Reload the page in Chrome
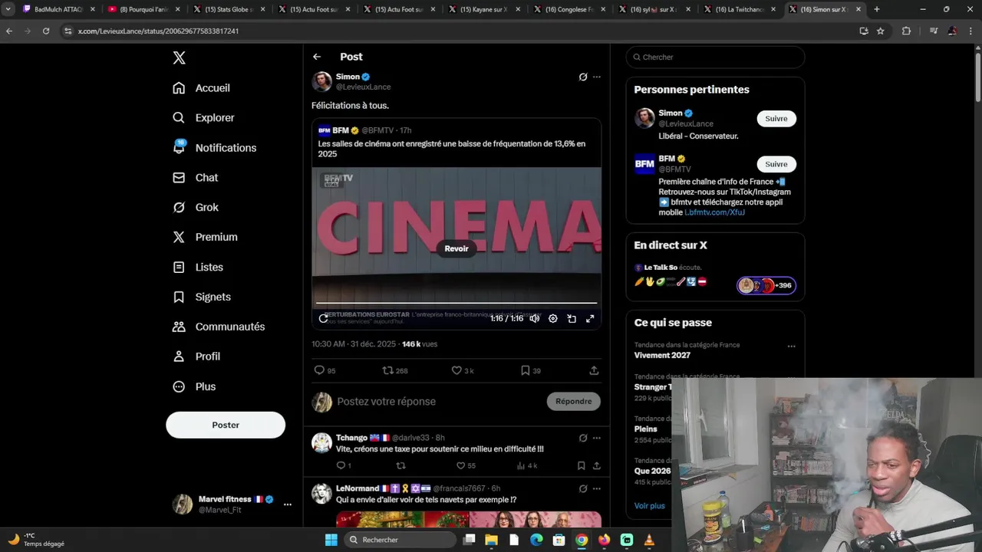 [46, 31]
